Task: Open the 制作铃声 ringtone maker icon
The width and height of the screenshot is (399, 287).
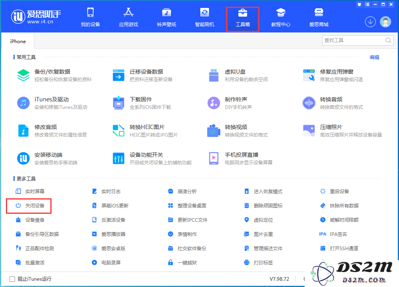Action: coord(214,103)
